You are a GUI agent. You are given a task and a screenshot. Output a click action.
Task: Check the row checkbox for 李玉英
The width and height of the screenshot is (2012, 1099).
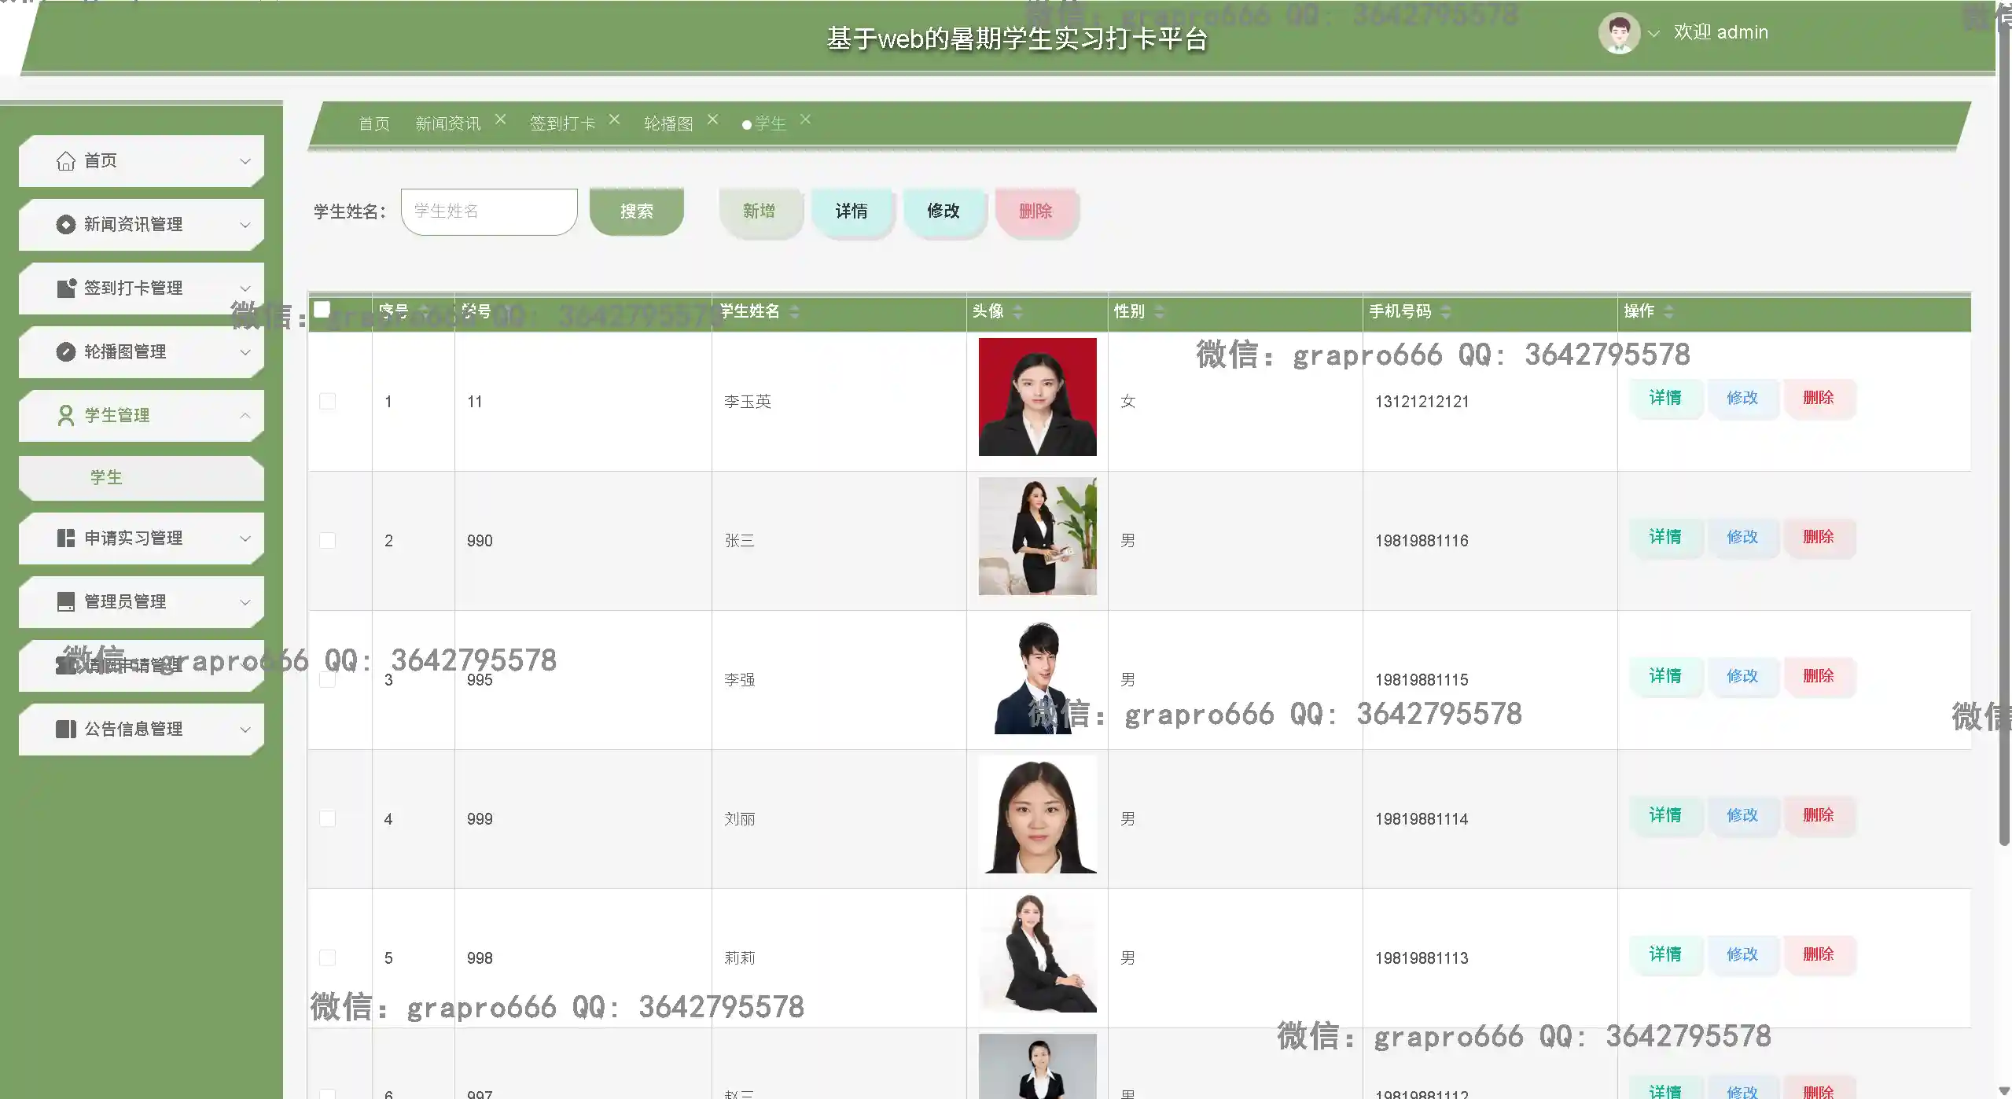pyautogui.click(x=327, y=402)
